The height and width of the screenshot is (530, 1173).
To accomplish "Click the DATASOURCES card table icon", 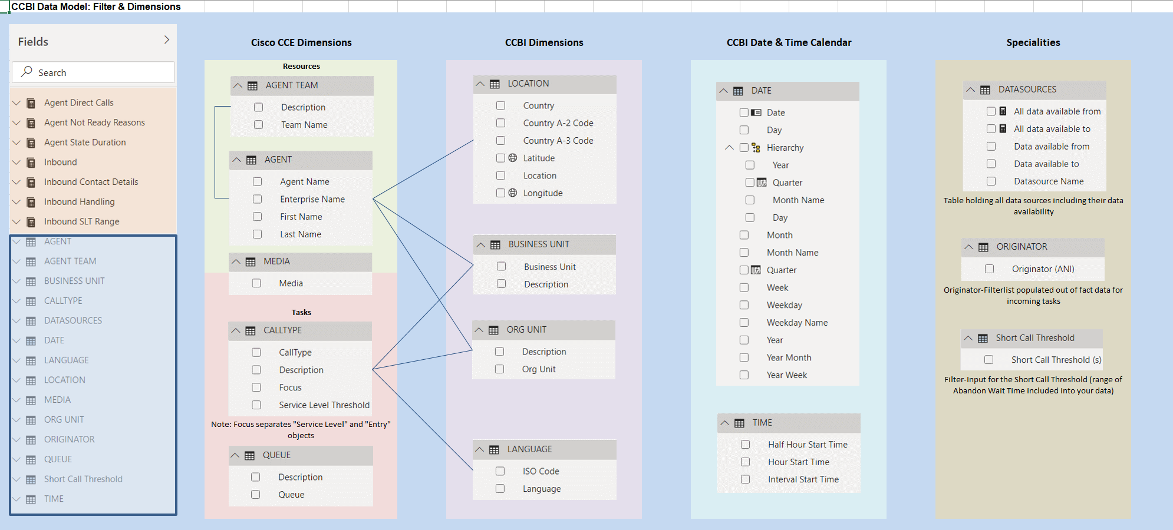I will coord(985,90).
